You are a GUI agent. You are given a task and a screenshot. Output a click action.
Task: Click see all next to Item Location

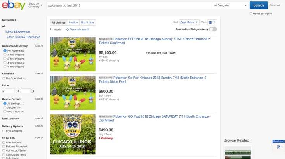pos(39,118)
